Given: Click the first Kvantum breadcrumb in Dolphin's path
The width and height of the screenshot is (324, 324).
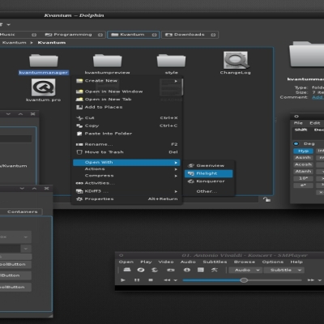Looking at the screenshot, I should pos(15,43).
